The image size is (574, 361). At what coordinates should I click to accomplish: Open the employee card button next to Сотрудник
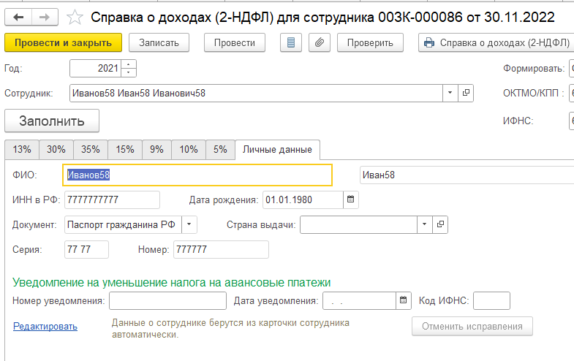click(x=466, y=93)
